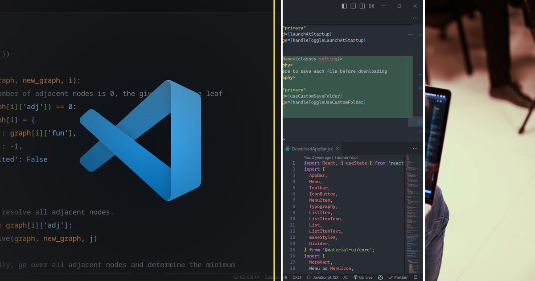Toggle the bottom Panel layout icon
The height and width of the screenshot is (281, 535).
pos(353,6)
